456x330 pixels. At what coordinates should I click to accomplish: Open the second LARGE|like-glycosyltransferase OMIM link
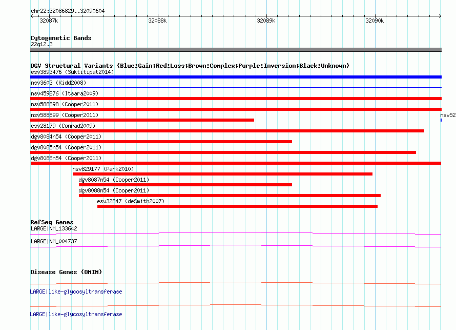76,314
